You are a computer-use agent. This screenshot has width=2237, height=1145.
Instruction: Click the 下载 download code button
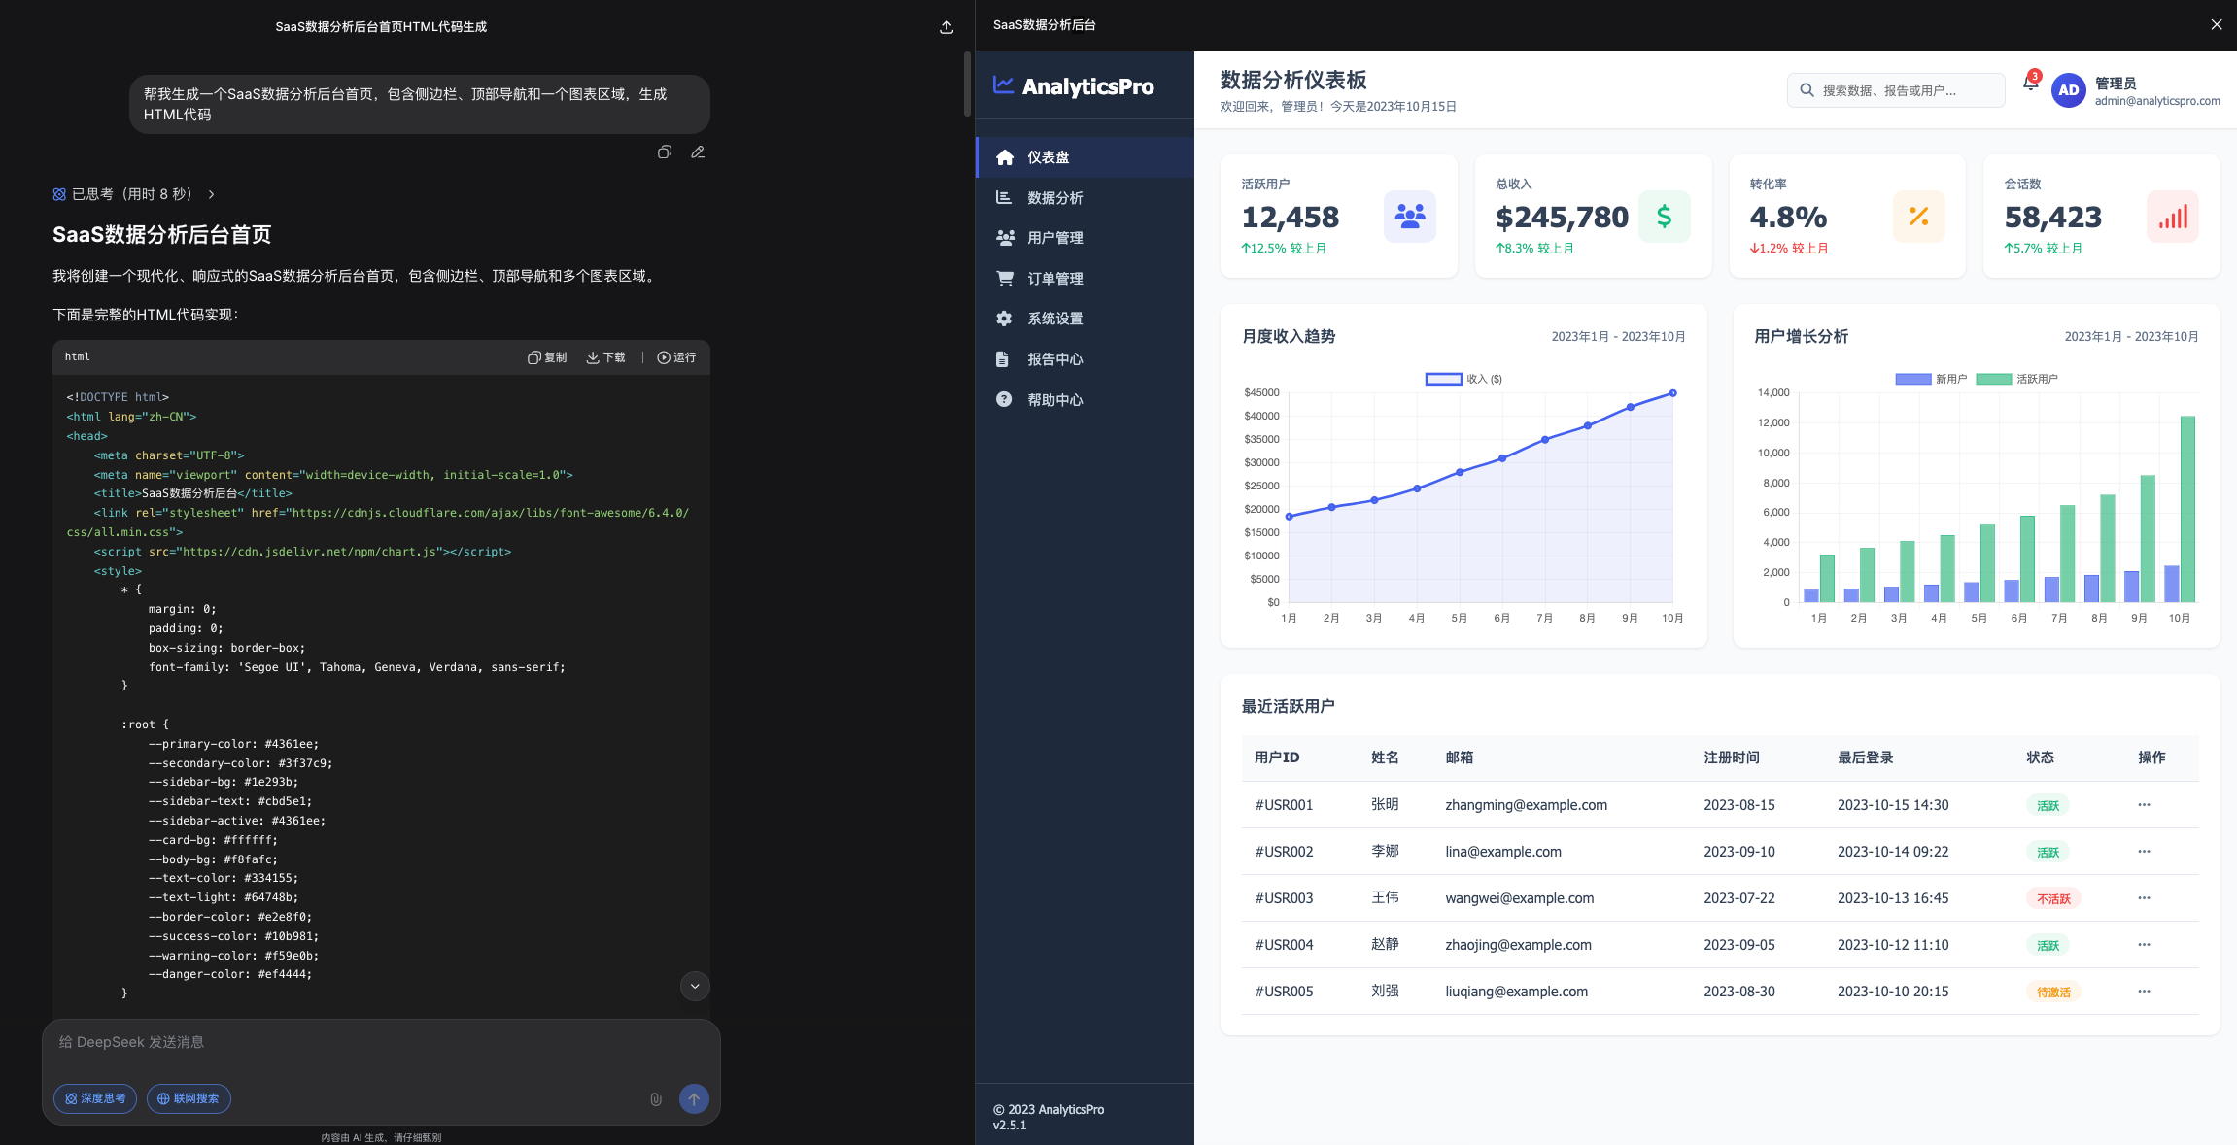[606, 357]
